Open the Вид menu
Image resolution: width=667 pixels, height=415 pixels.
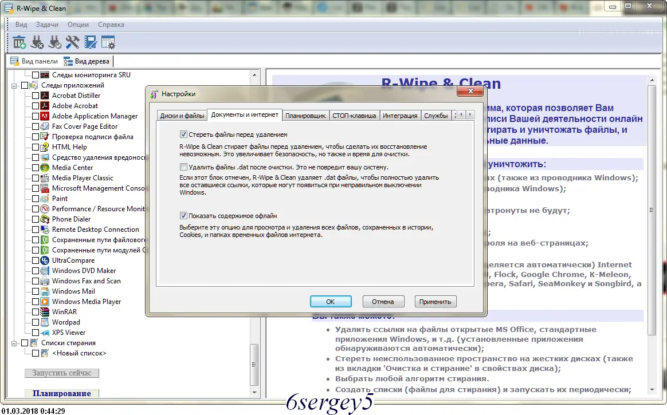(21, 25)
